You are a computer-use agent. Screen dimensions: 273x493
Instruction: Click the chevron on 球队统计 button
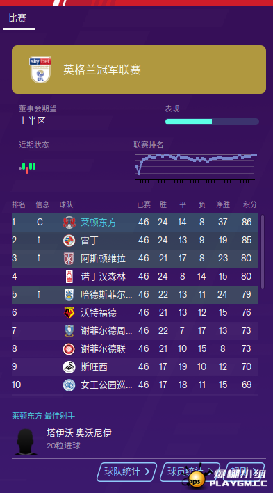[x=147, y=471]
